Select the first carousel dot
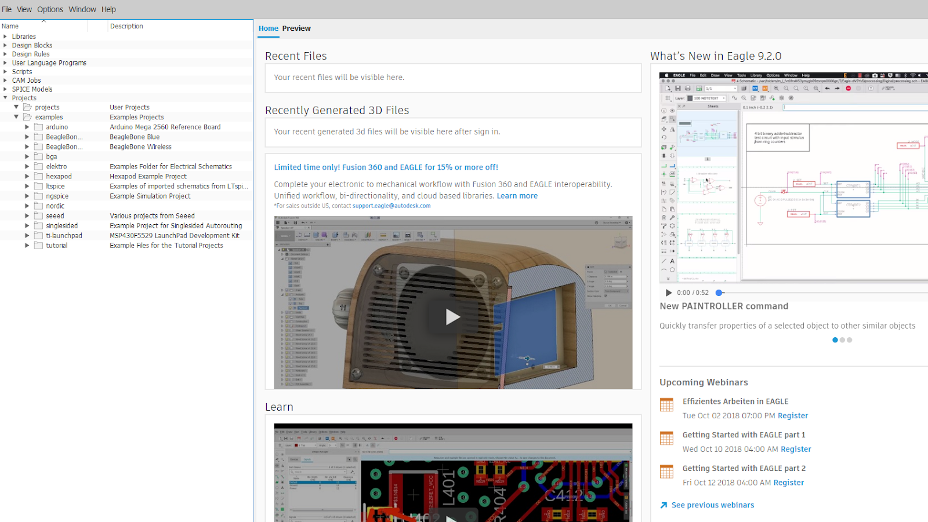Viewport: 928px width, 522px height. coord(835,340)
